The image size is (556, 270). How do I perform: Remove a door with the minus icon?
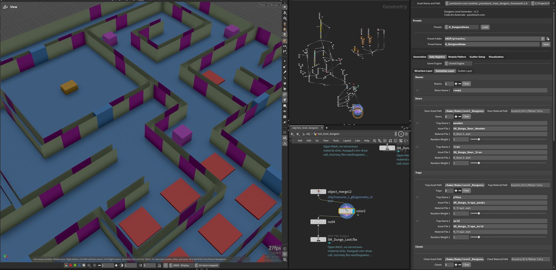point(460,117)
